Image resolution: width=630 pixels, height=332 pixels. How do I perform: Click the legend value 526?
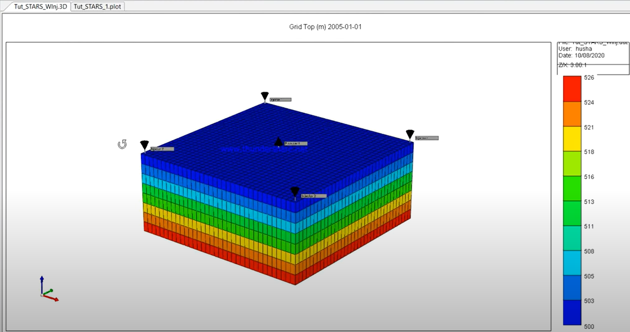589,77
